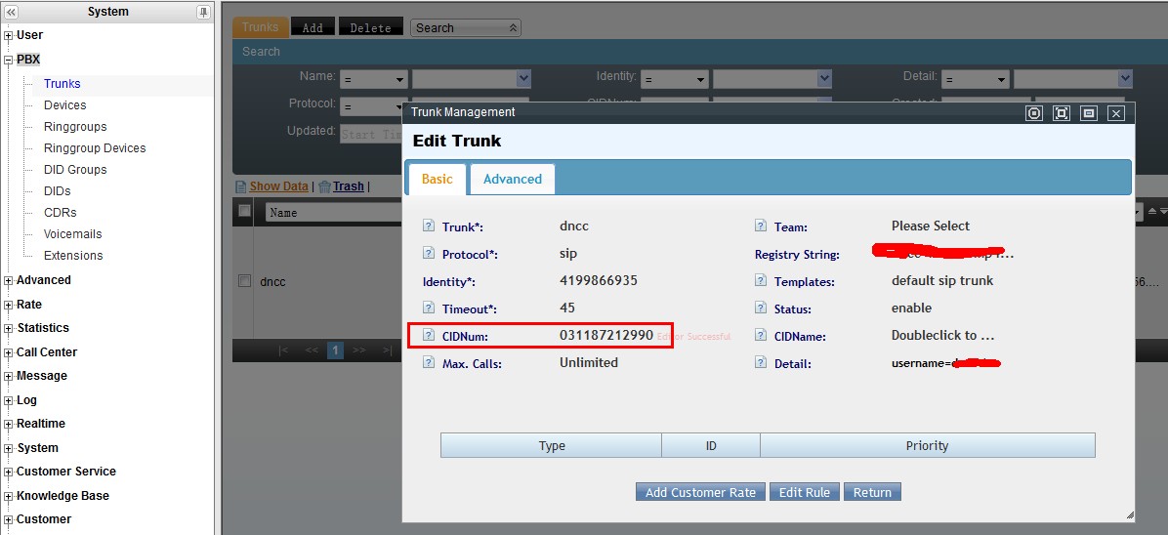The image size is (1168, 535).
Task: Open the Name operator dropdown
Action: 374,79
